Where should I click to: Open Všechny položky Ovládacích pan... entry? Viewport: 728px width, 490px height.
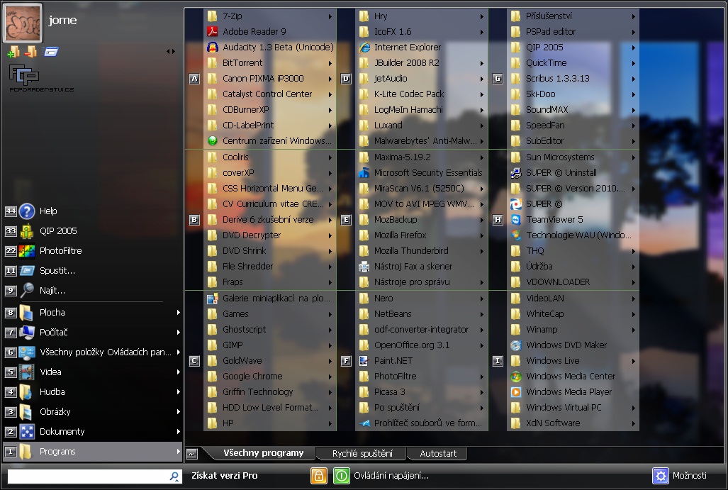[92, 352]
